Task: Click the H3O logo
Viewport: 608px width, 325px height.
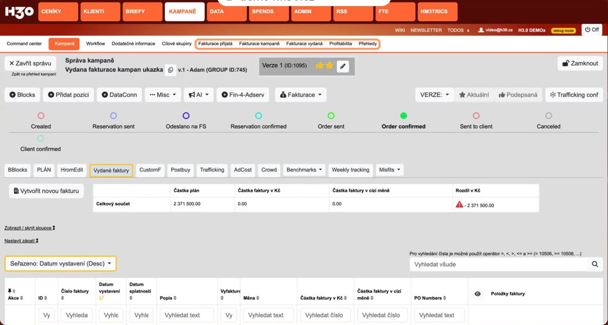Action: coord(19,12)
